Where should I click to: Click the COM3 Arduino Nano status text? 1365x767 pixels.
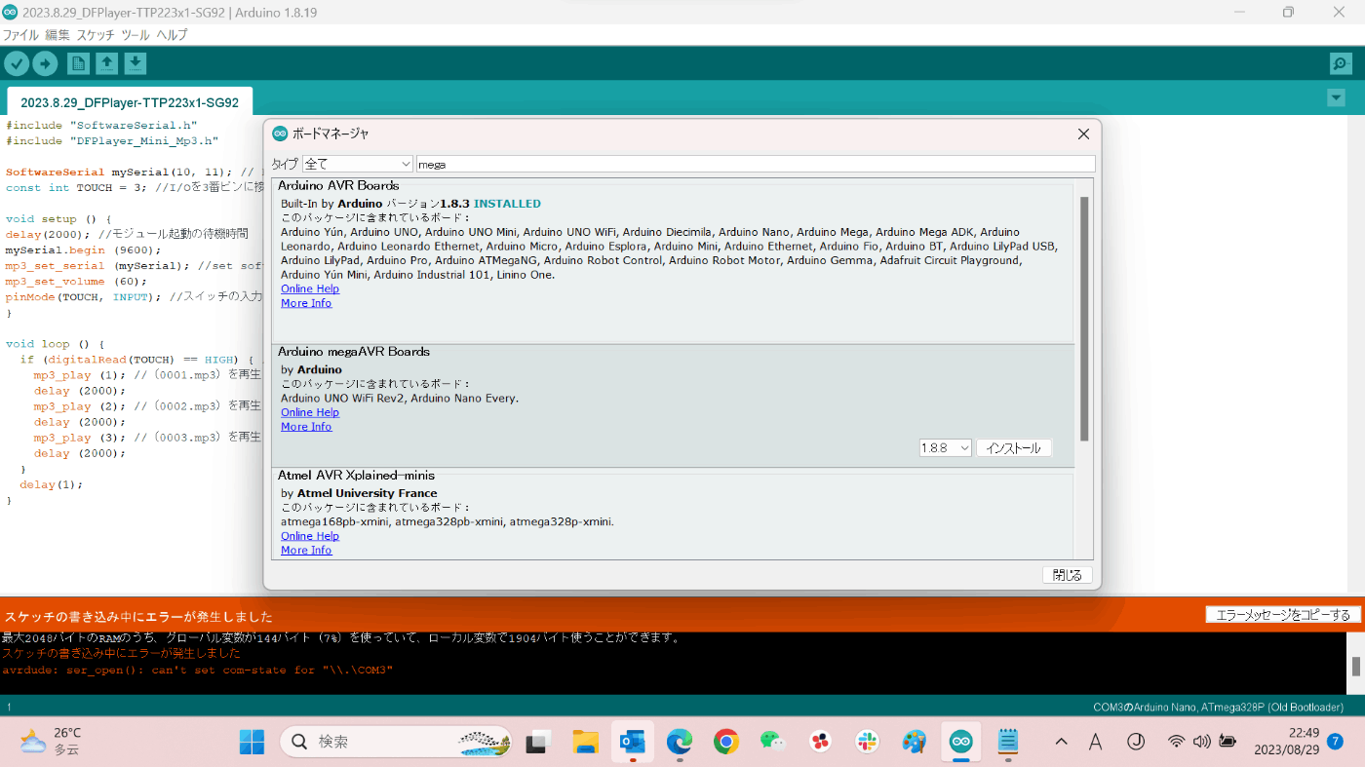point(1218,707)
